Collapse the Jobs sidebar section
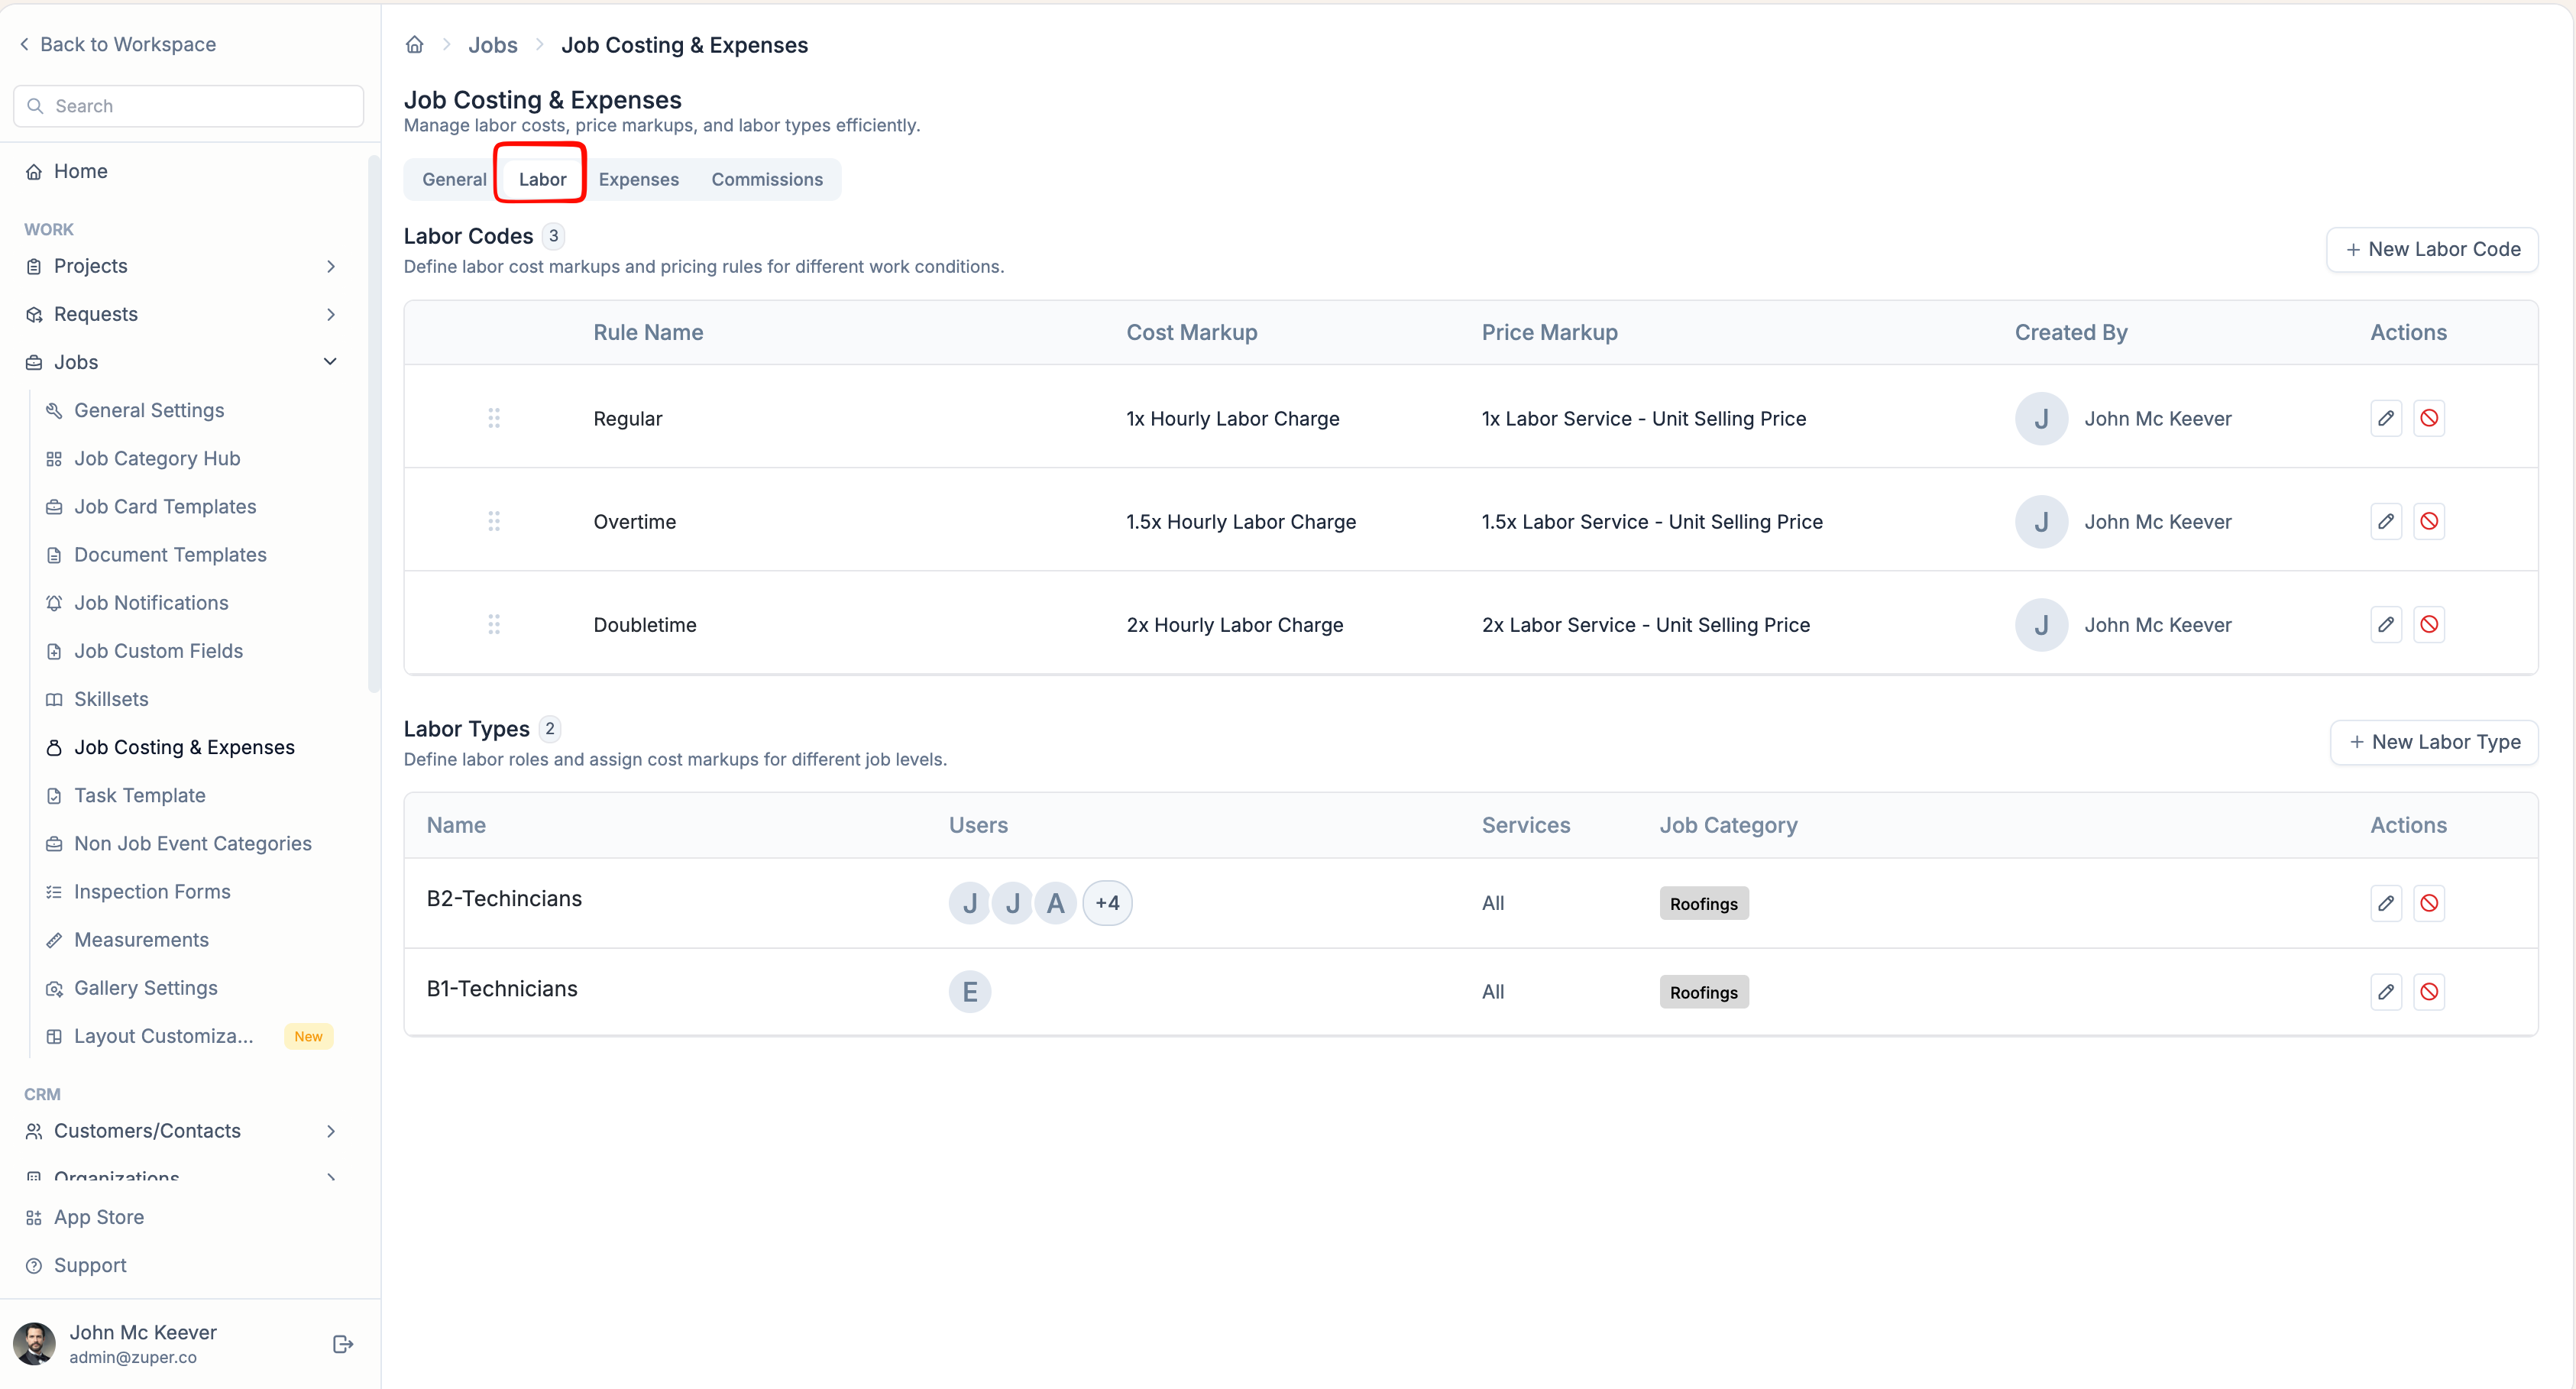 331,362
